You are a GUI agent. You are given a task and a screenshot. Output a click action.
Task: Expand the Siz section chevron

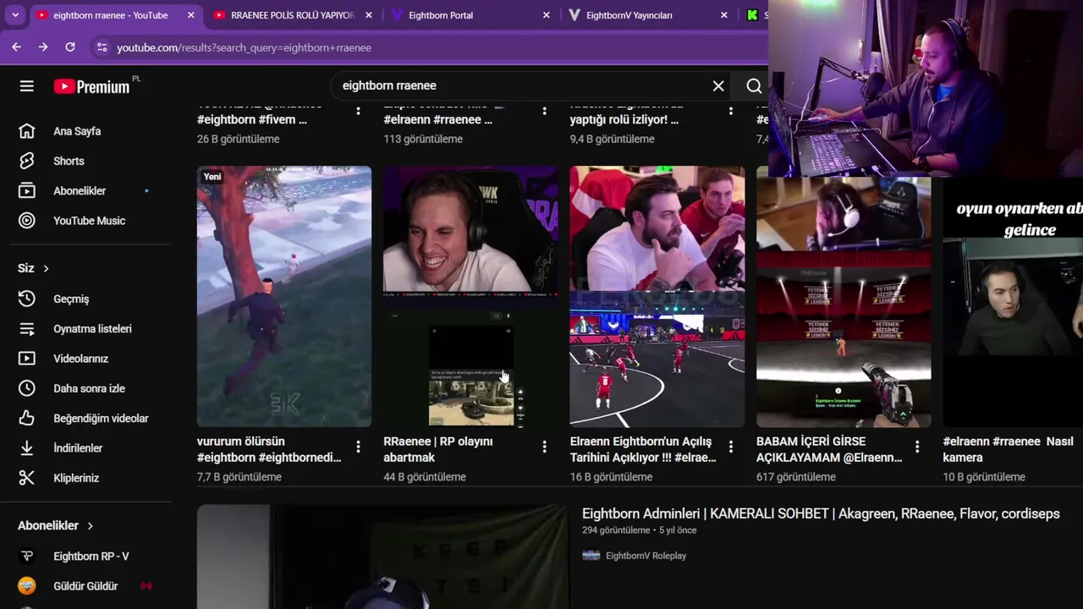pyautogui.click(x=46, y=268)
